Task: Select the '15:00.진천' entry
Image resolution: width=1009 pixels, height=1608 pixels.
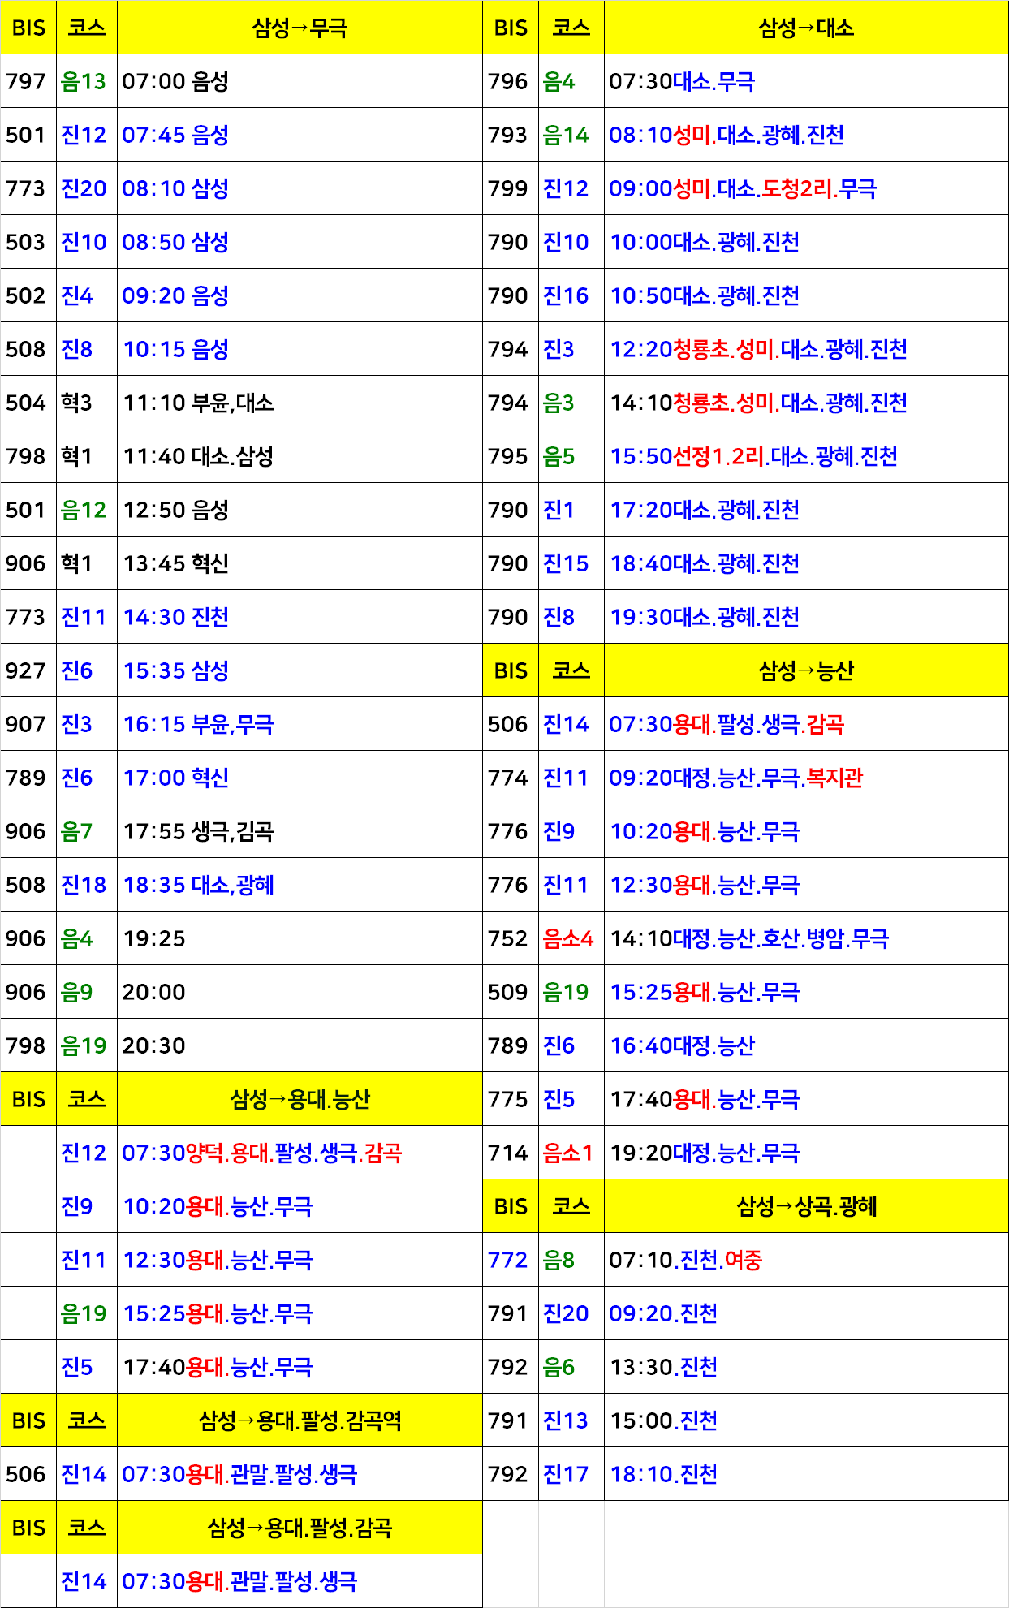Action: click(806, 1420)
